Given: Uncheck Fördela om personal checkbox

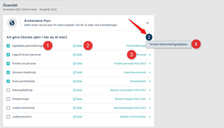Looking at the screenshot, I should pos(8,64).
